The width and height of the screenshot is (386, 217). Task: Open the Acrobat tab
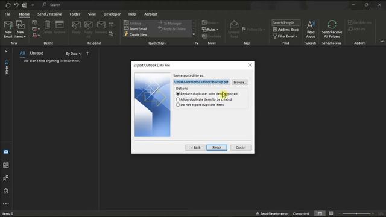coord(151,14)
